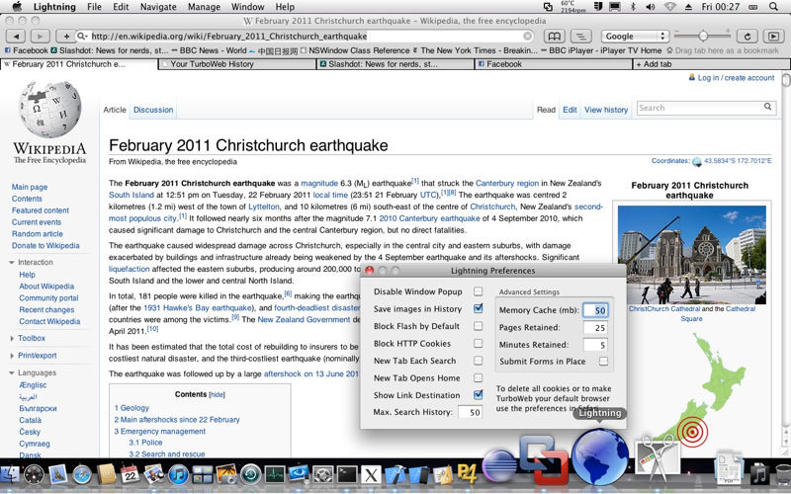Open the P4 Perforce icon in the Dock
The image size is (791, 494).
(x=467, y=474)
